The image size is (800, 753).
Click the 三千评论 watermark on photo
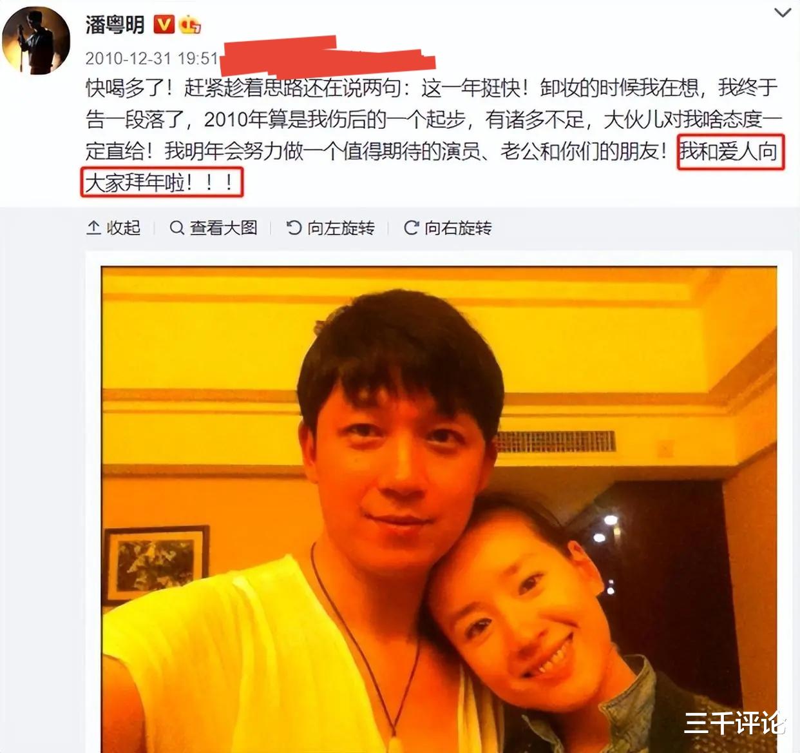tap(734, 723)
